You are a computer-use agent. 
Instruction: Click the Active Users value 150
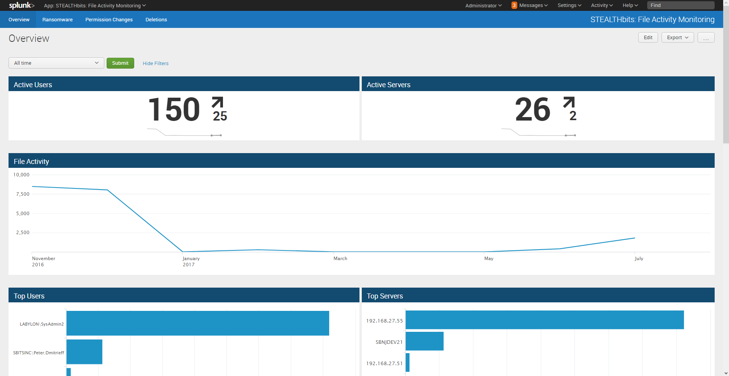click(174, 110)
